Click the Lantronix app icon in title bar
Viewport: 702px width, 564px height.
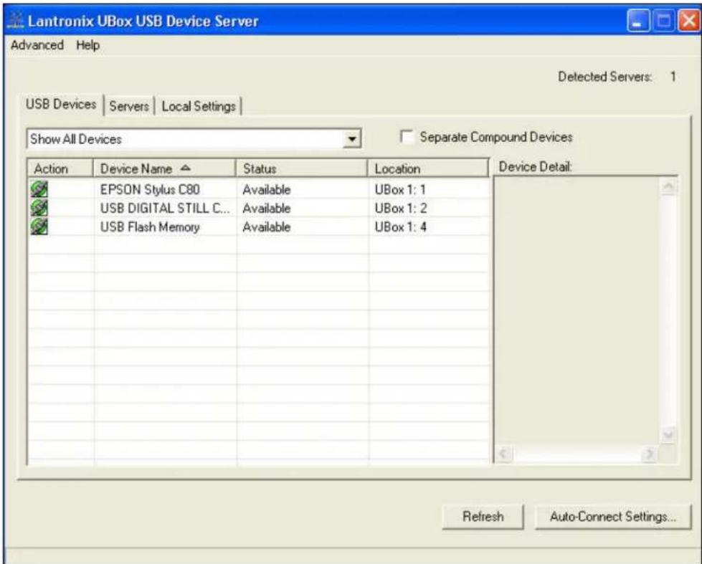click(15, 21)
